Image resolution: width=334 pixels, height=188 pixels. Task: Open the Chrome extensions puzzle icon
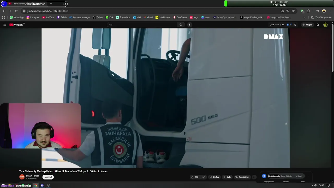point(308,11)
